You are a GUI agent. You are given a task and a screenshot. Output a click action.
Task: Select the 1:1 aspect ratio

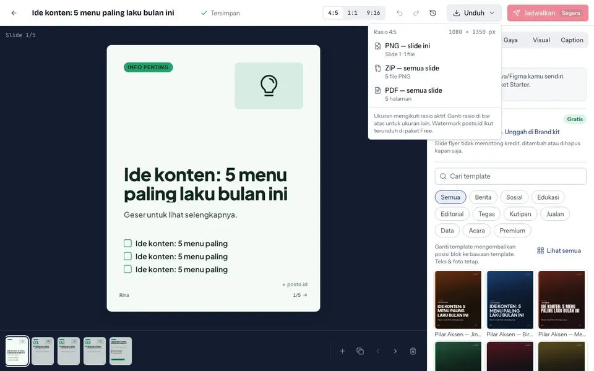(352, 13)
